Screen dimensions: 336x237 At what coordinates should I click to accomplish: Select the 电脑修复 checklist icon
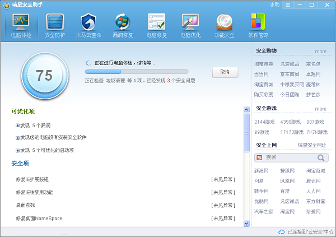(156, 22)
